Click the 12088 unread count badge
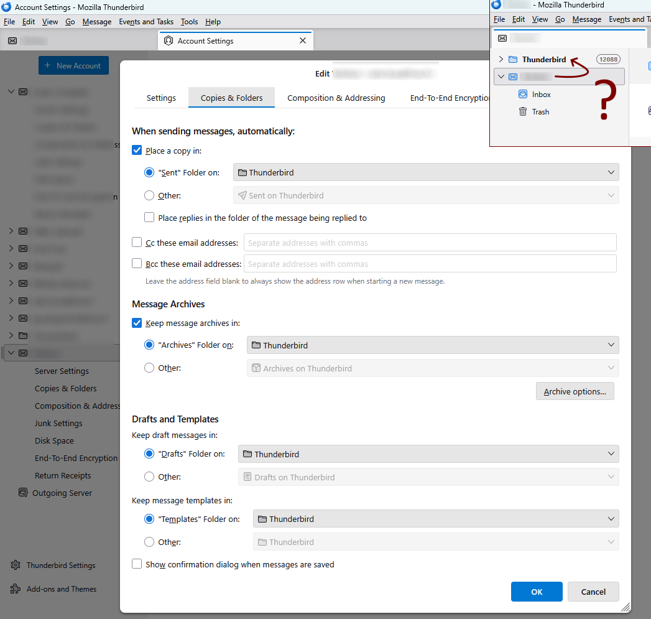The width and height of the screenshot is (651, 619). click(608, 59)
